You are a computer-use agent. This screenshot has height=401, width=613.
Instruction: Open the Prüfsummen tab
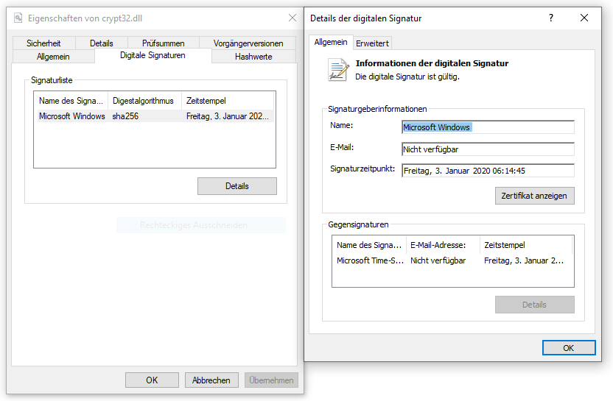[x=163, y=43]
